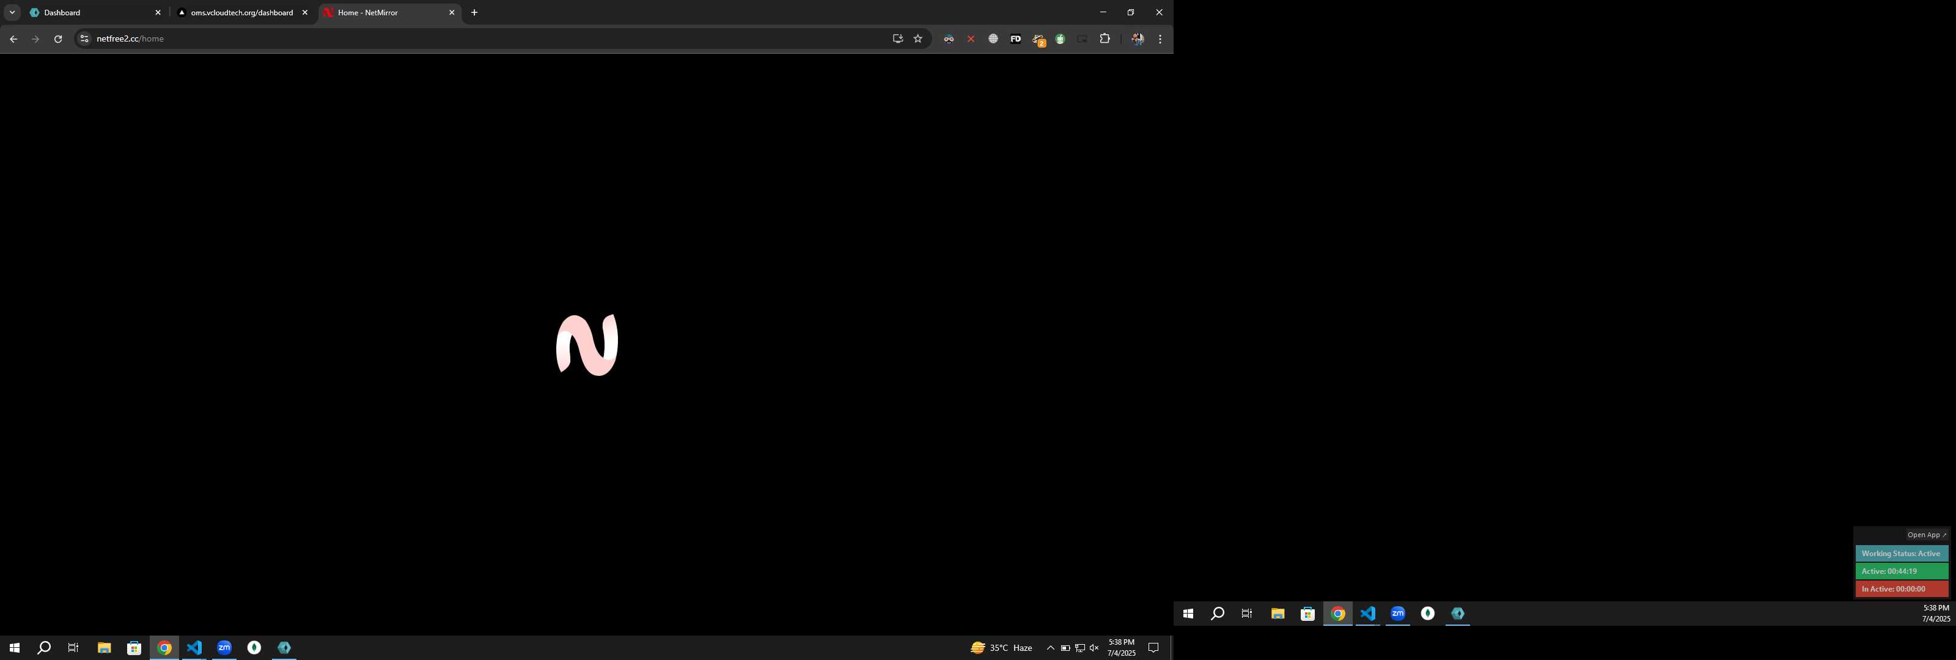The width and height of the screenshot is (1956, 660).
Task: Open the green robot extension
Action: pos(1060,38)
